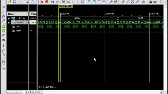
Task: Click Next Transition arrow in top toolbar
Action: click(155, 2)
